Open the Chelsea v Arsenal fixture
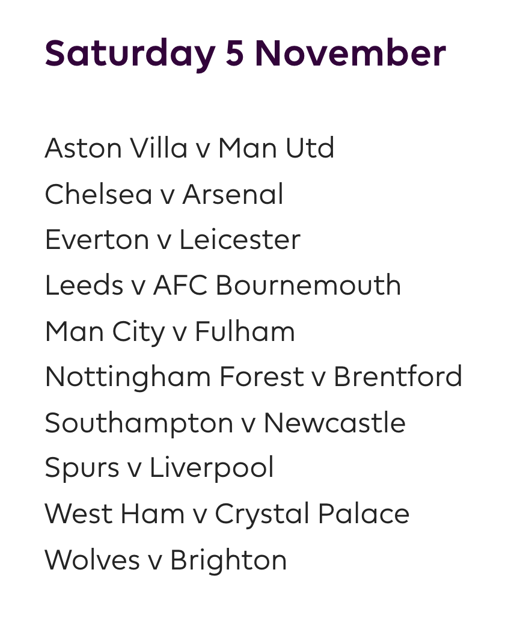 (x=164, y=194)
